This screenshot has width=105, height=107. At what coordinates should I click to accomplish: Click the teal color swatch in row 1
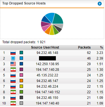21,53
